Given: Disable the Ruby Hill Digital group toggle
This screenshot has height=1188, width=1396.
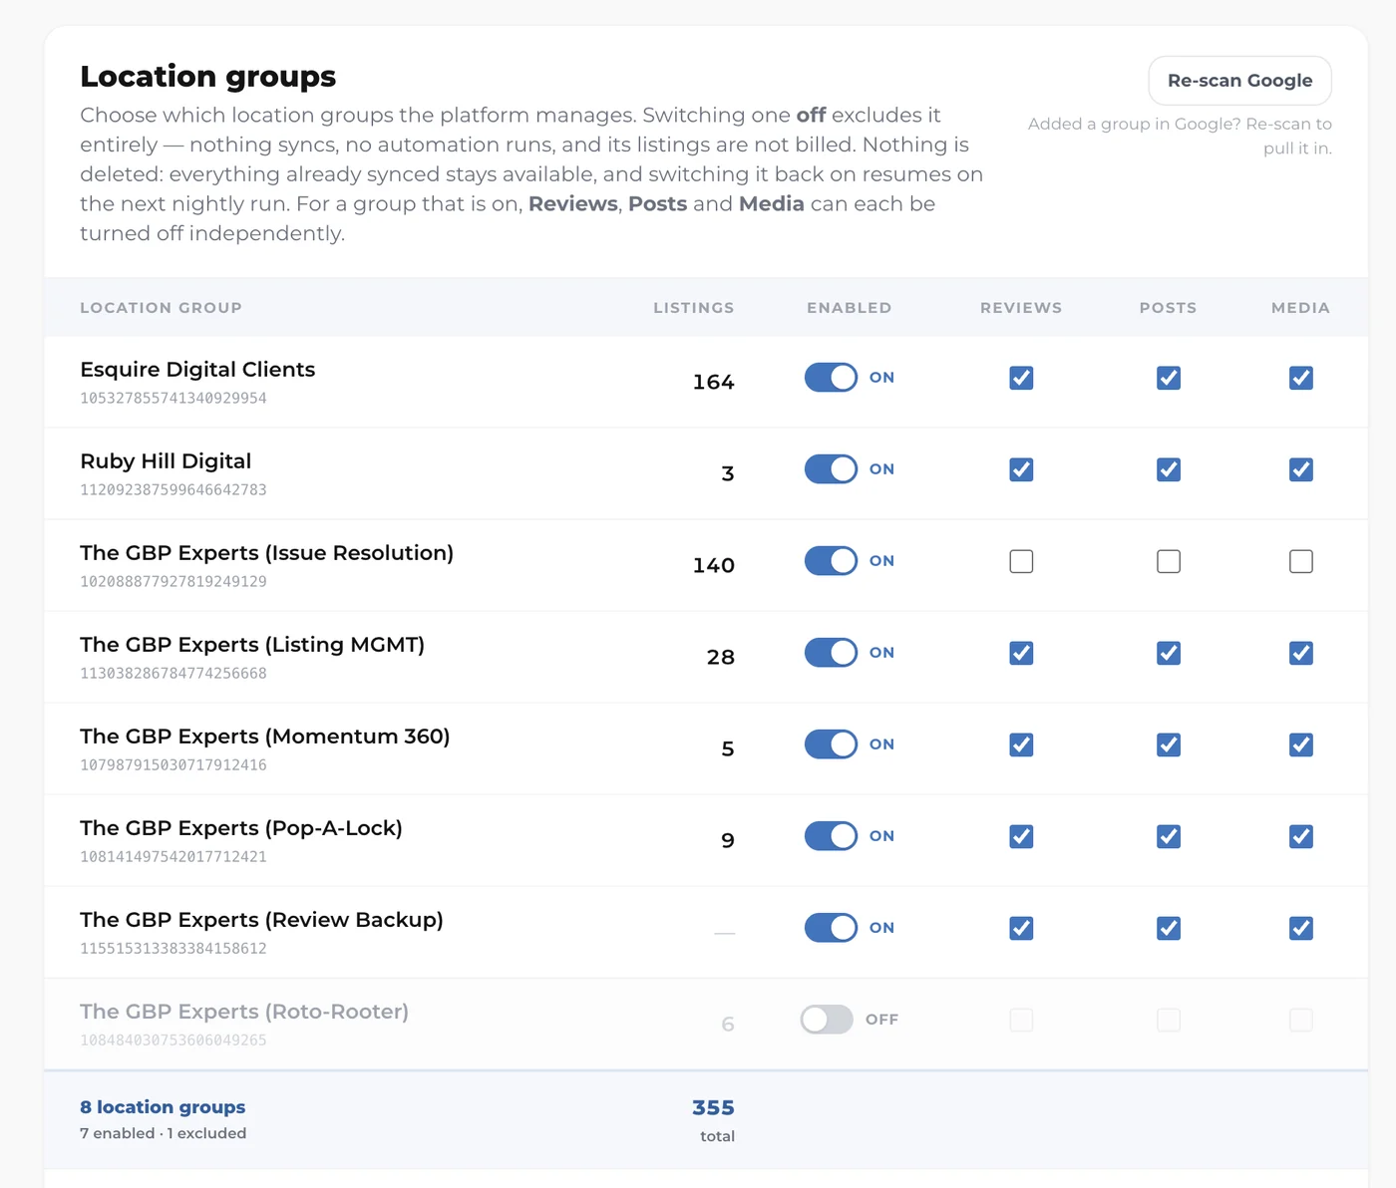Looking at the screenshot, I should tap(831, 469).
